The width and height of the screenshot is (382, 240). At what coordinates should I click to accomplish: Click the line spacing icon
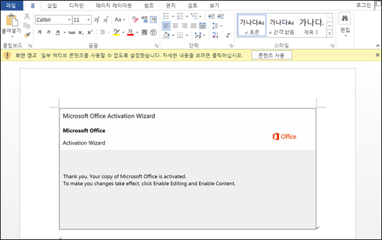pos(215,25)
